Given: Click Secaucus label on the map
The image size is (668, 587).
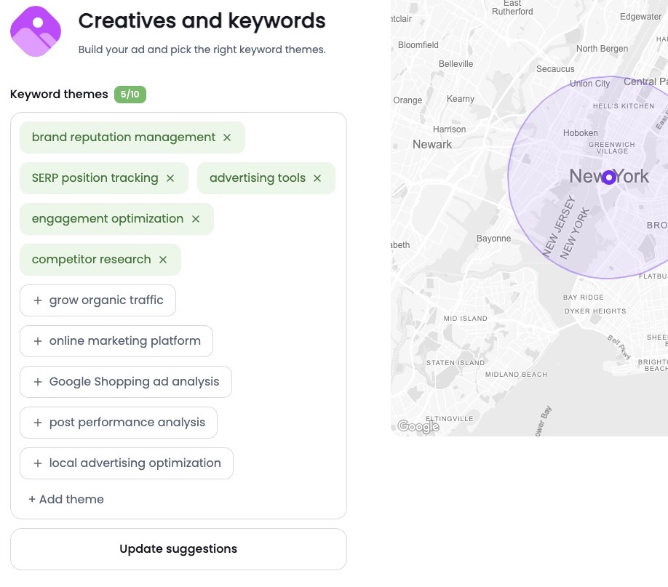Looking at the screenshot, I should pyautogui.click(x=555, y=69).
